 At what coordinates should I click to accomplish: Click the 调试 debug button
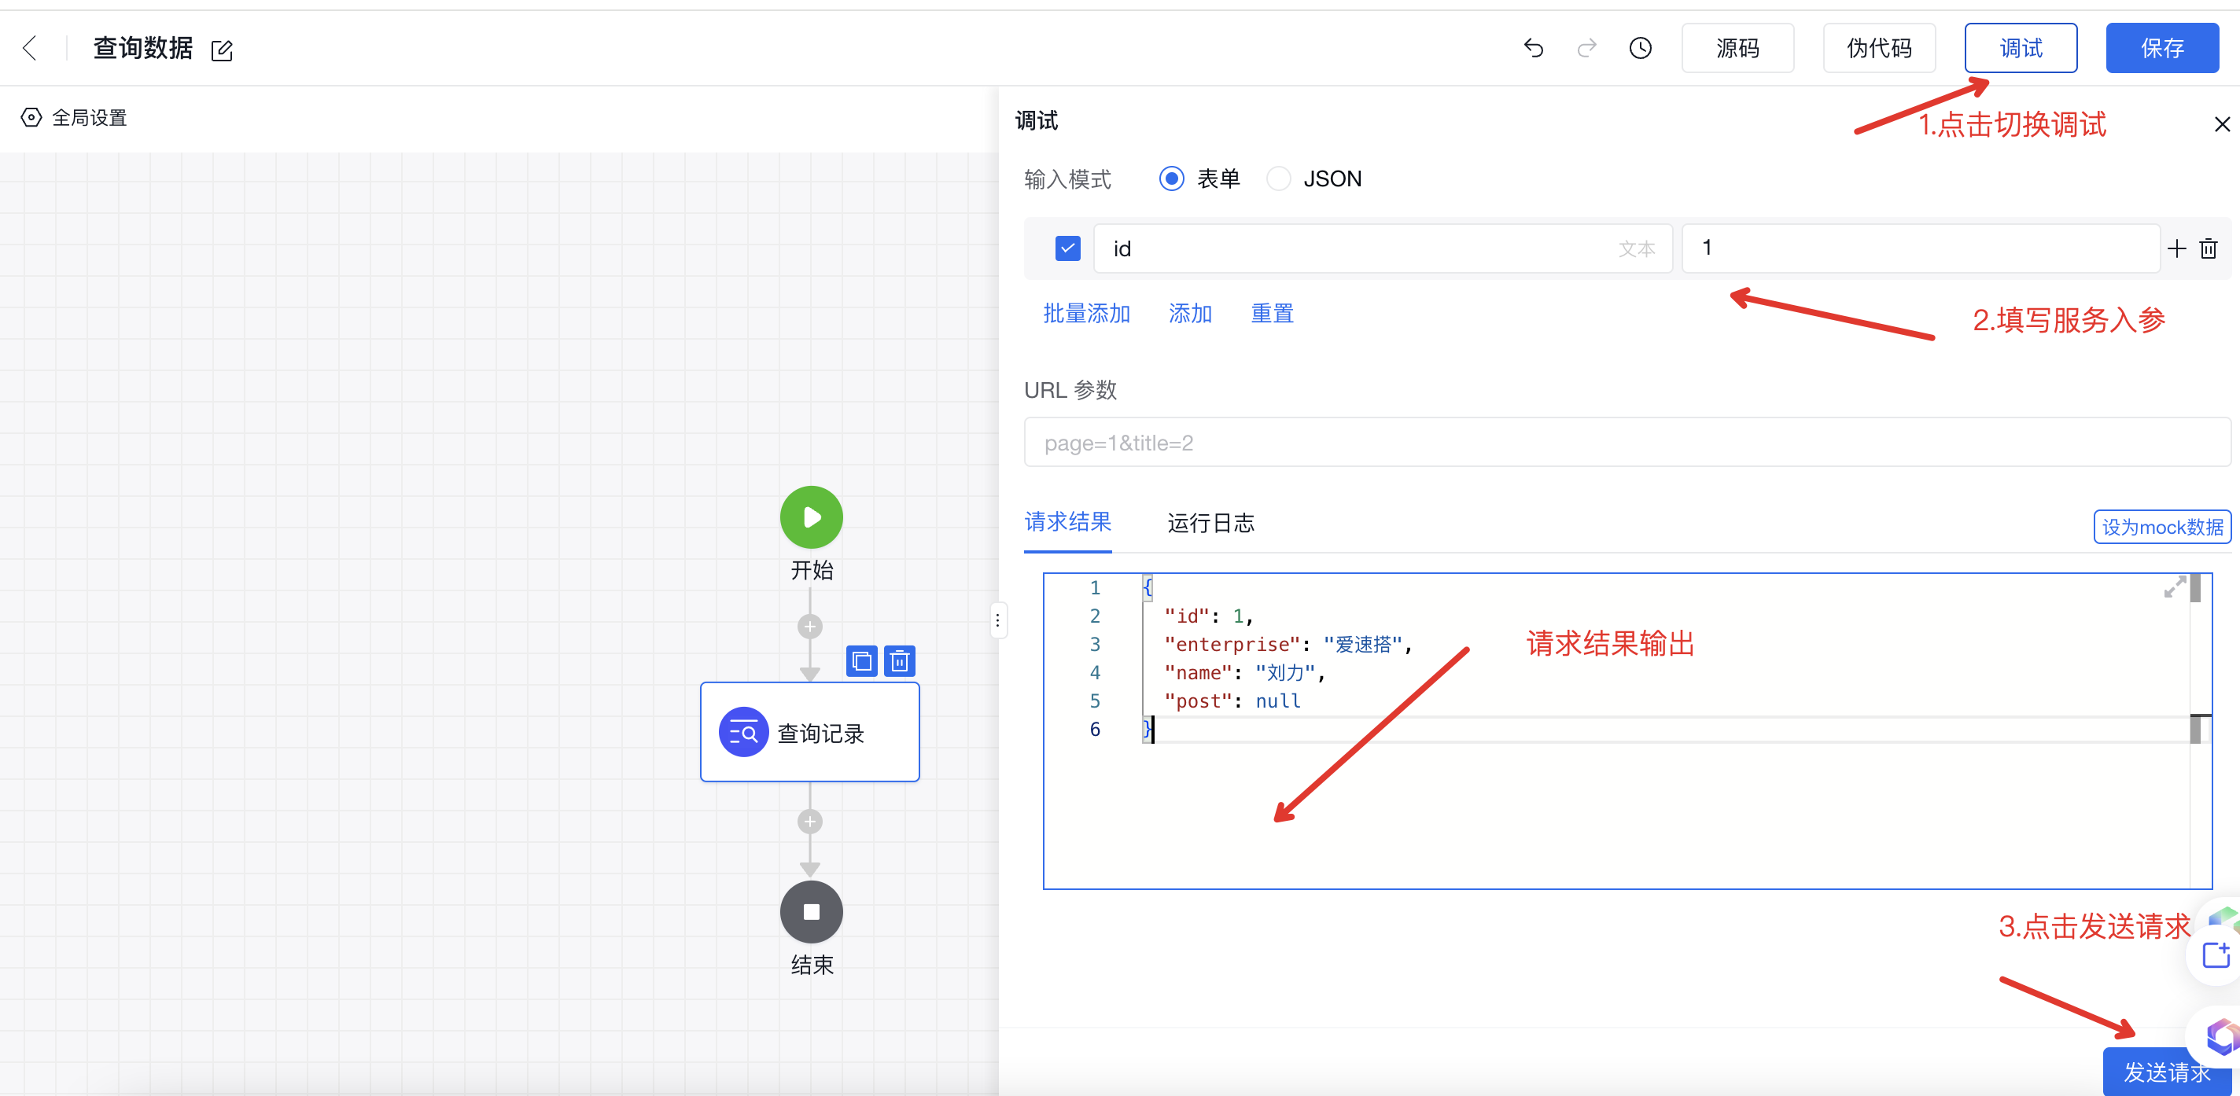coord(2021,48)
